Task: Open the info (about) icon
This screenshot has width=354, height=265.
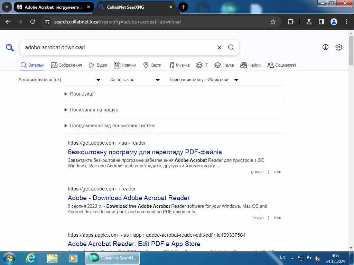Action: pos(325,47)
